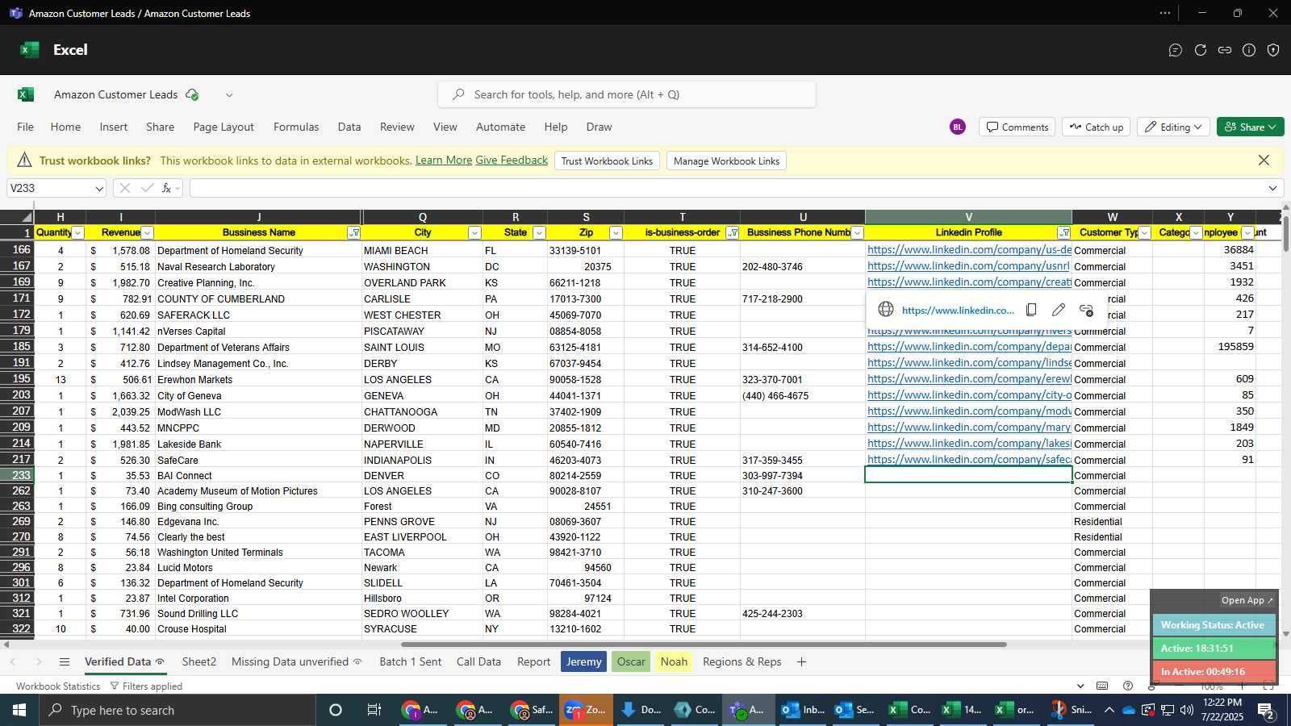Open the State column filter dropdown
Viewport: 1291px width, 726px height.
click(x=539, y=232)
